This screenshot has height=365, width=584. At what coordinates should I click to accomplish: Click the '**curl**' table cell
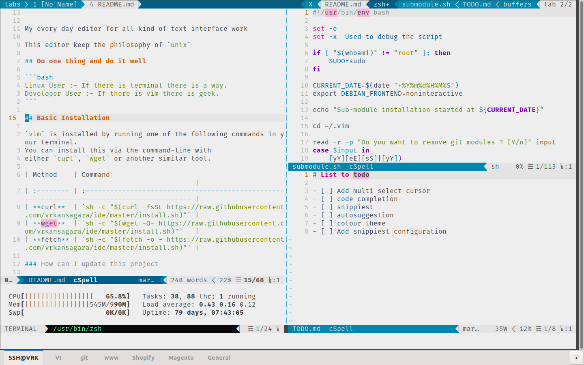(49, 207)
